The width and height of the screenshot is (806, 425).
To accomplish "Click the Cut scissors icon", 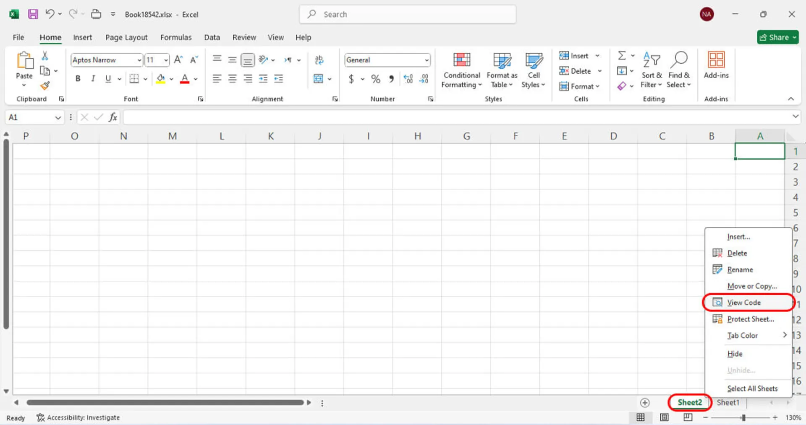I will point(45,56).
